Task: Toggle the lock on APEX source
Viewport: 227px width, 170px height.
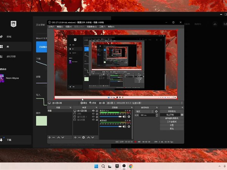Action: [97, 114]
